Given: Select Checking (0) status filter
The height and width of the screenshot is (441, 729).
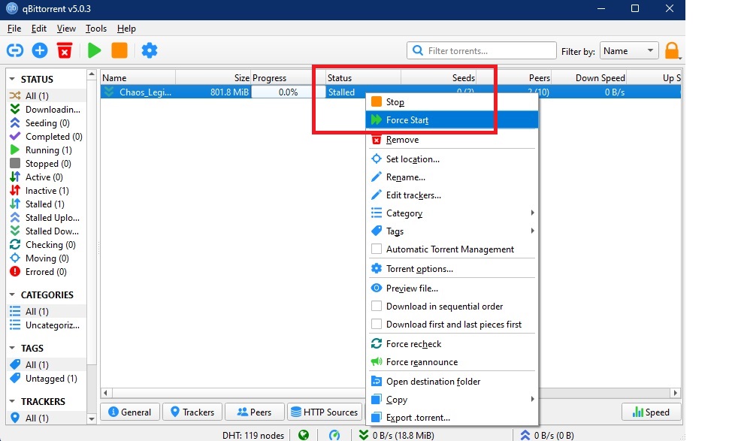Looking at the screenshot, I should tap(50, 244).
